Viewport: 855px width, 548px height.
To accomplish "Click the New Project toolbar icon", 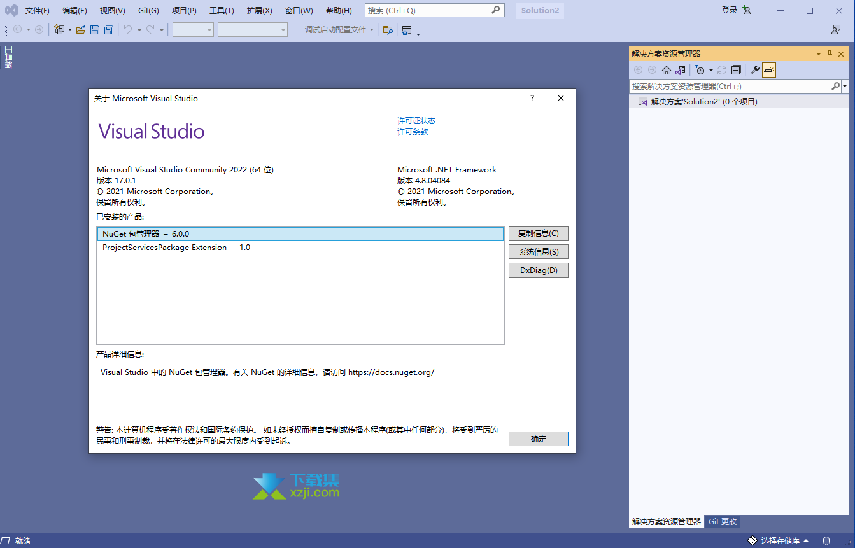I will point(59,30).
